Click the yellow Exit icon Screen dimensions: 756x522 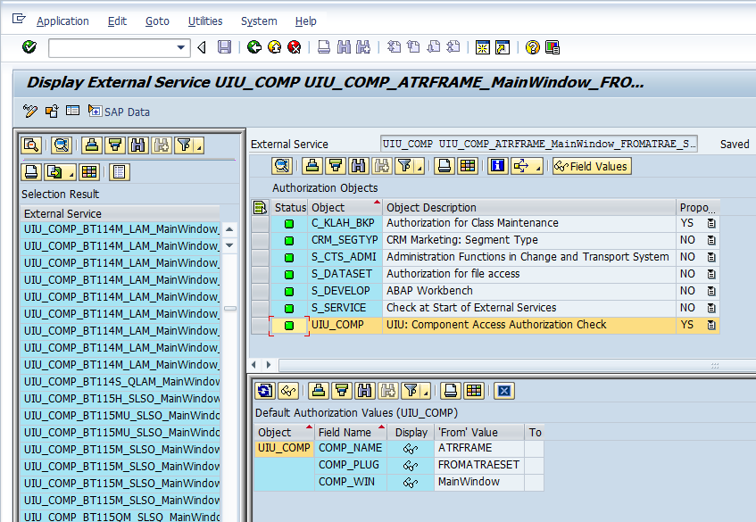point(274,46)
